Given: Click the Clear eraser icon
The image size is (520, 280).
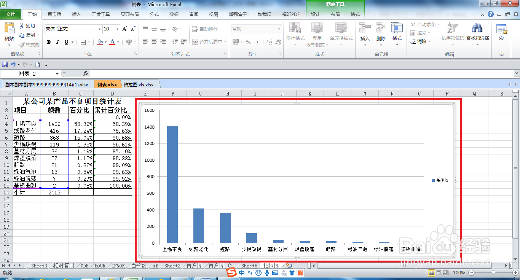Looking at the screenshot, I should [413, 41].
